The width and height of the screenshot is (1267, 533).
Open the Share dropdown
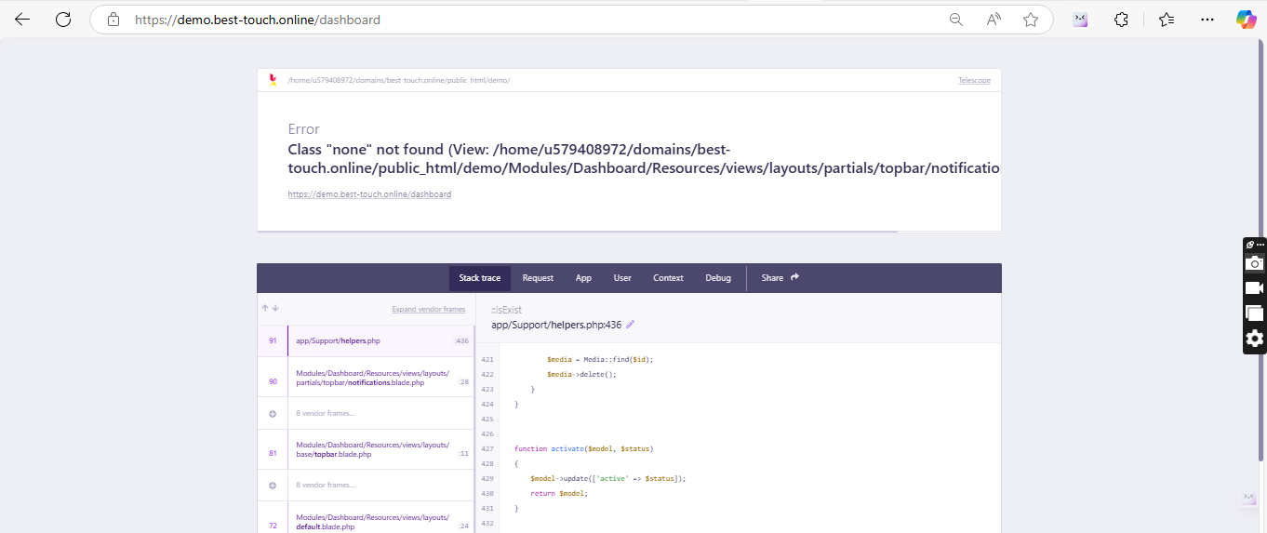pos(780,278)
